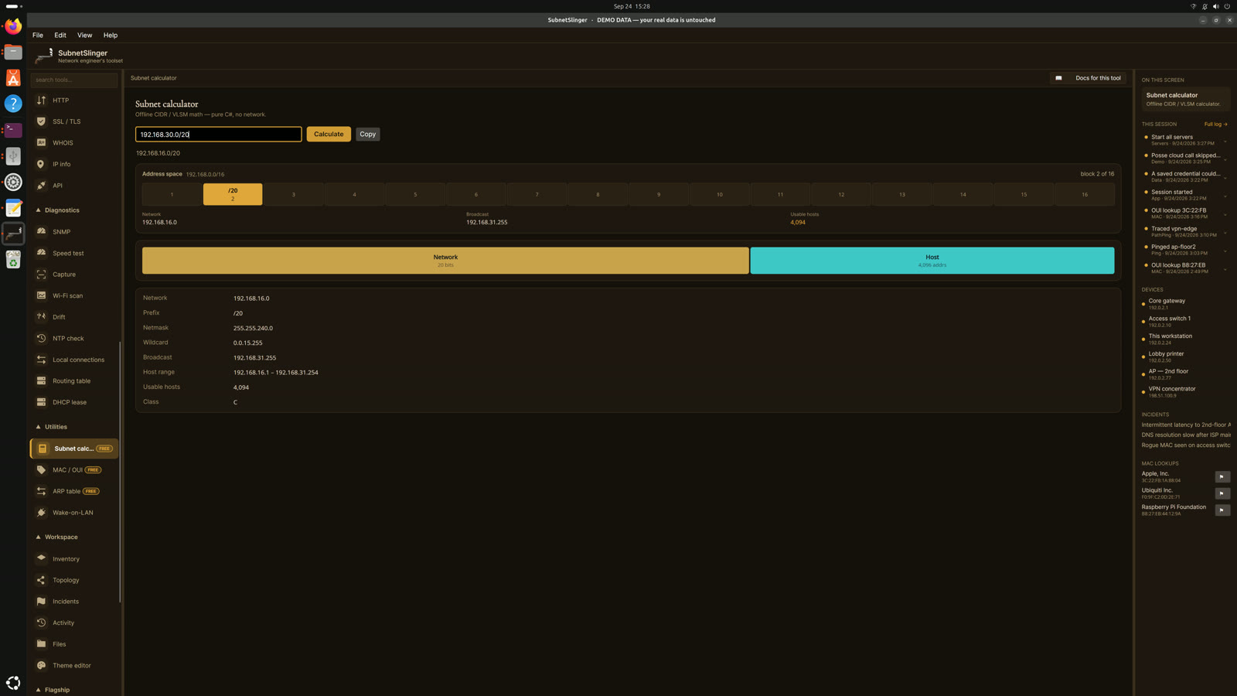The height and width of the screenshot is (696, 1237).
Task: Open the ARP table tool
Action: [74, 491]
